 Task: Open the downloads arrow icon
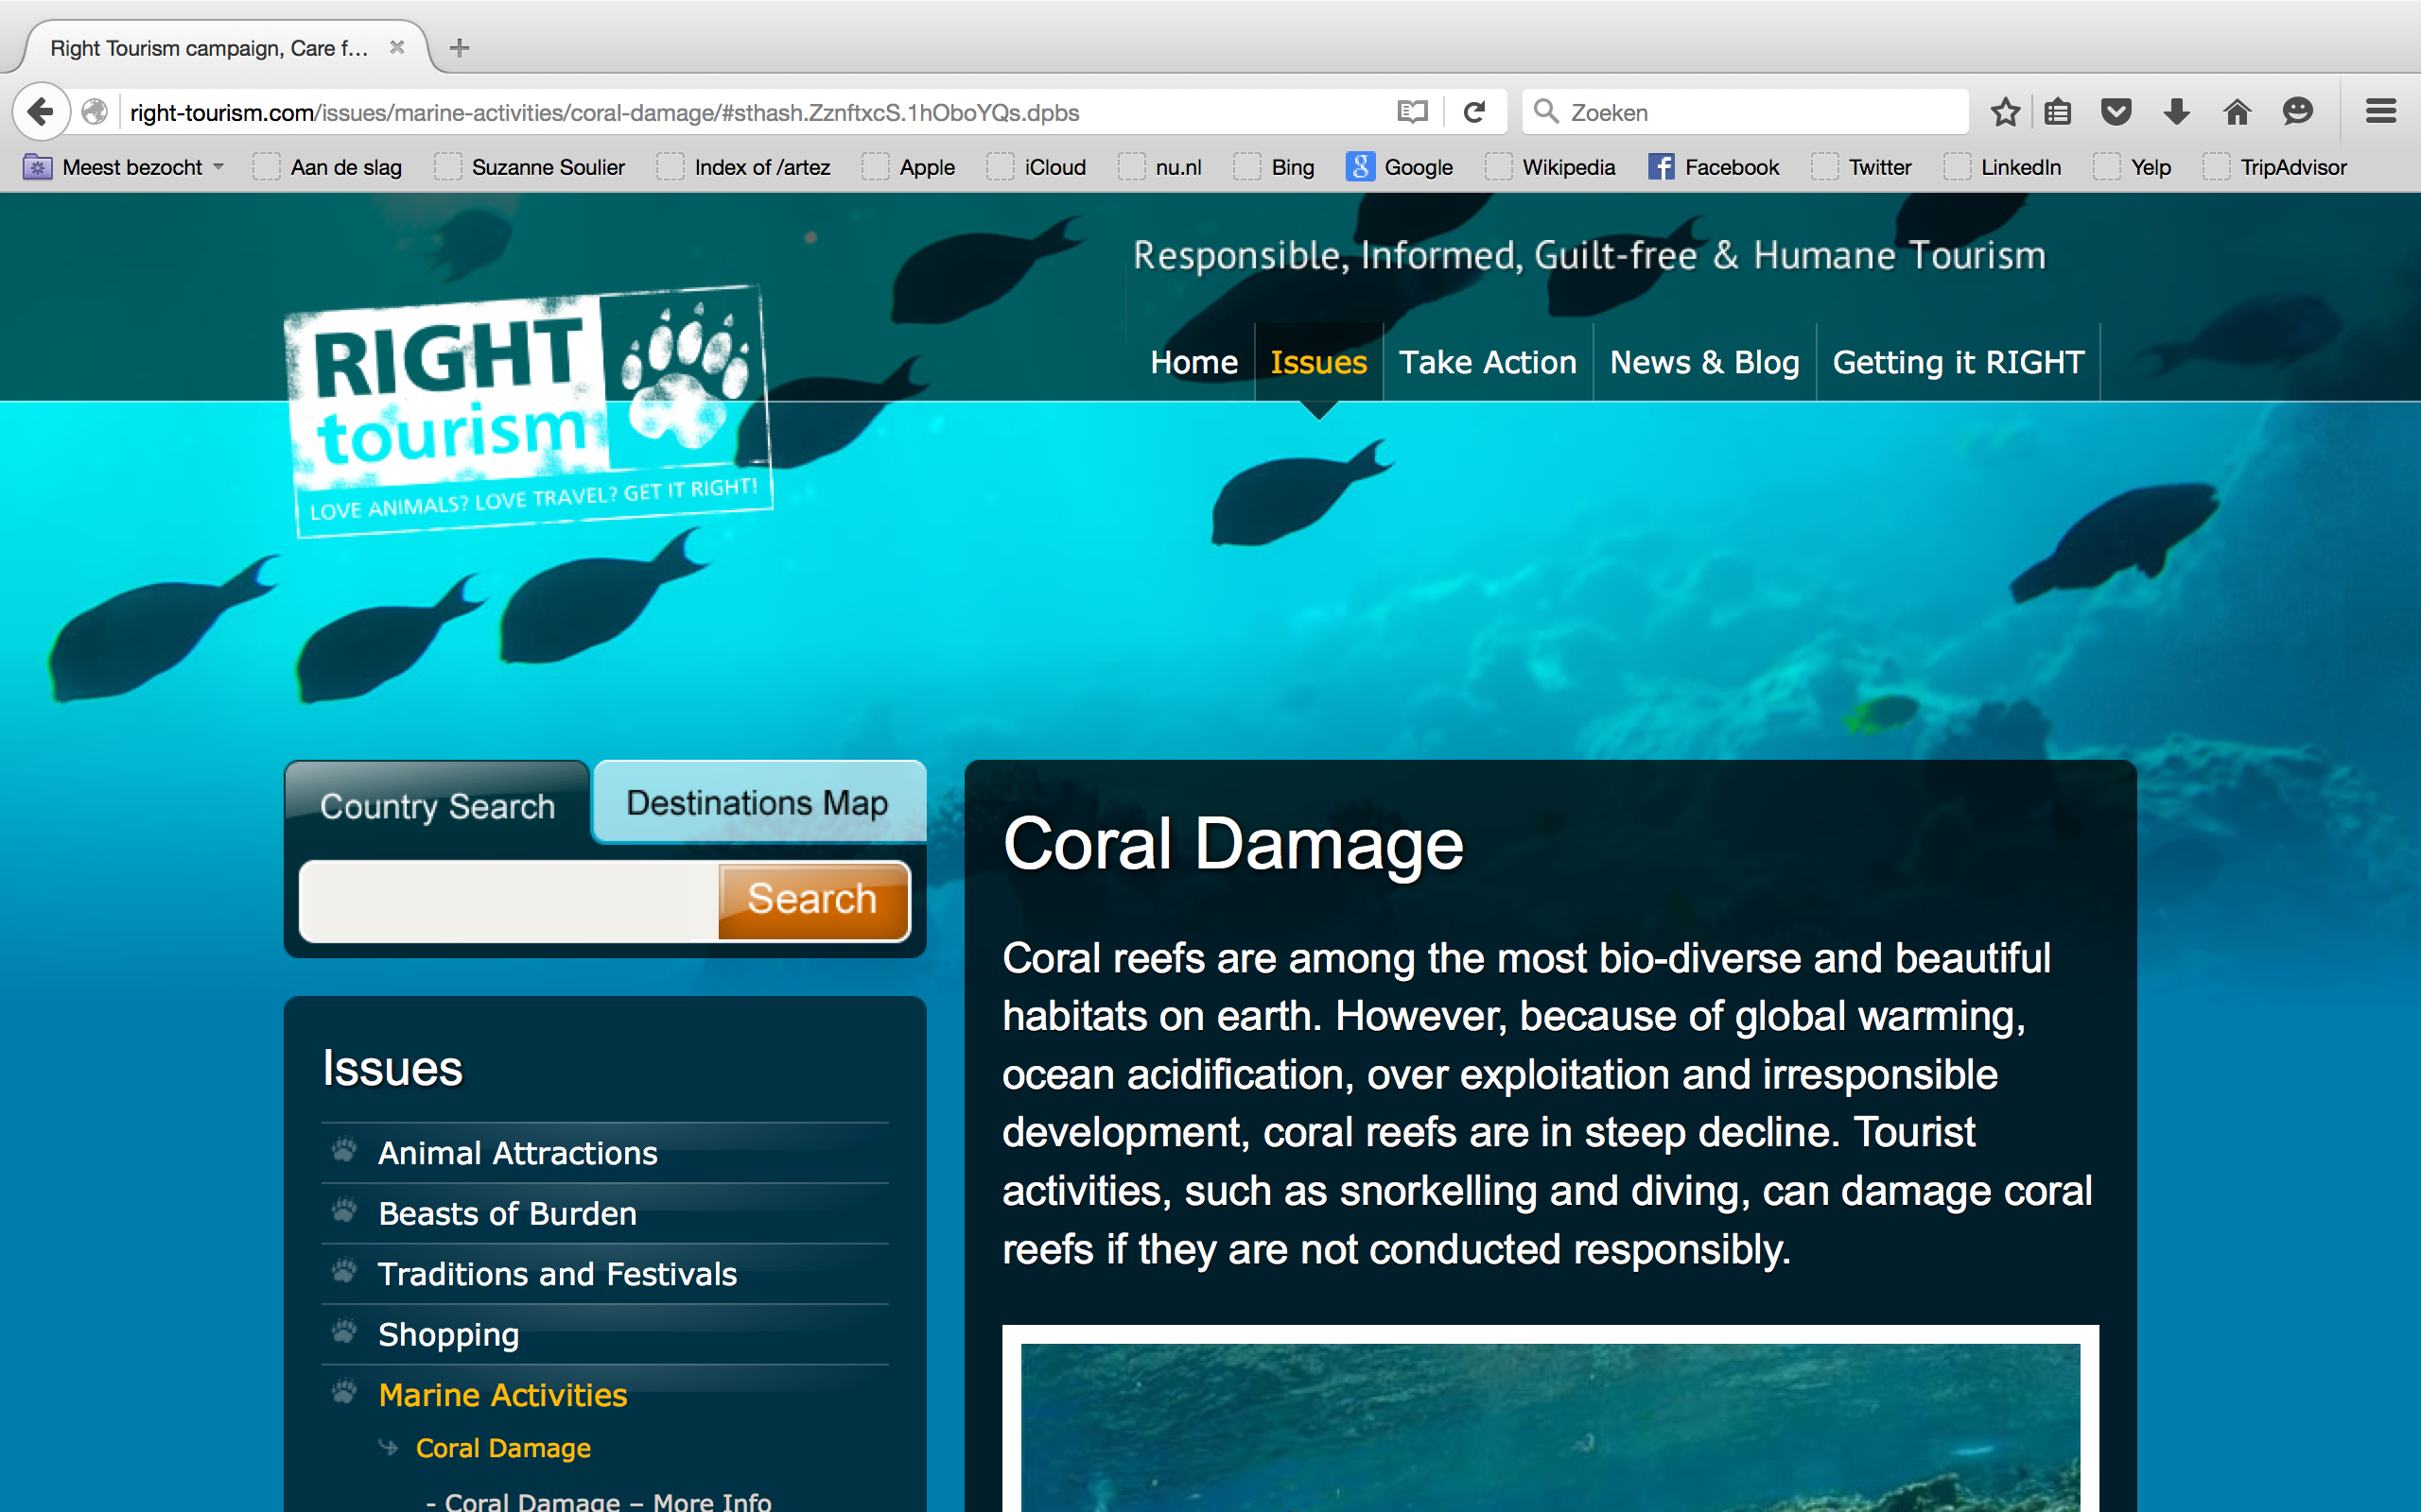(2177, 111)
